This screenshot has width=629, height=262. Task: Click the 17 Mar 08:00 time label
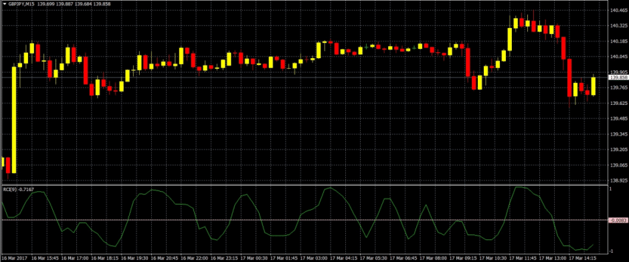[x=433, y=259]
